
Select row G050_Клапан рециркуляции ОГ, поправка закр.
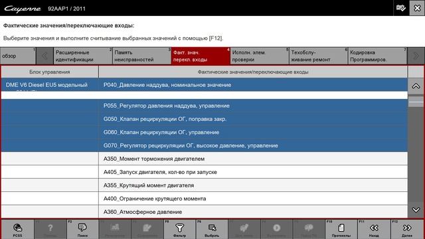253,119
